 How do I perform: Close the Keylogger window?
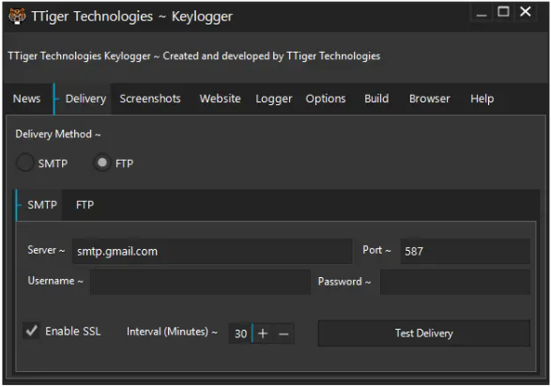pyautogui.click(x=526, y=12)
